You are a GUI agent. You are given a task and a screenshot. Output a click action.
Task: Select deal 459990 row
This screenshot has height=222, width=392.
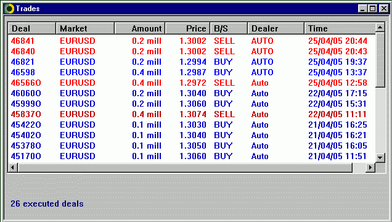tap(192, 104)
